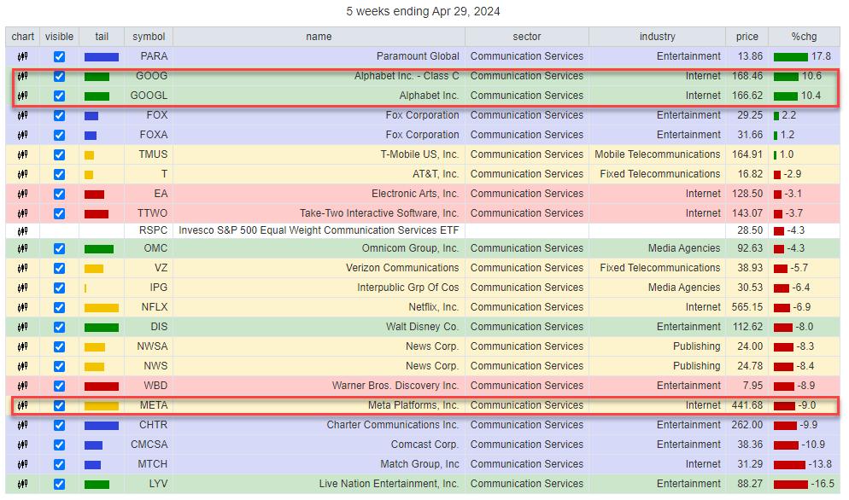Click the chart icon for RSPC ETF

point(22,230)
